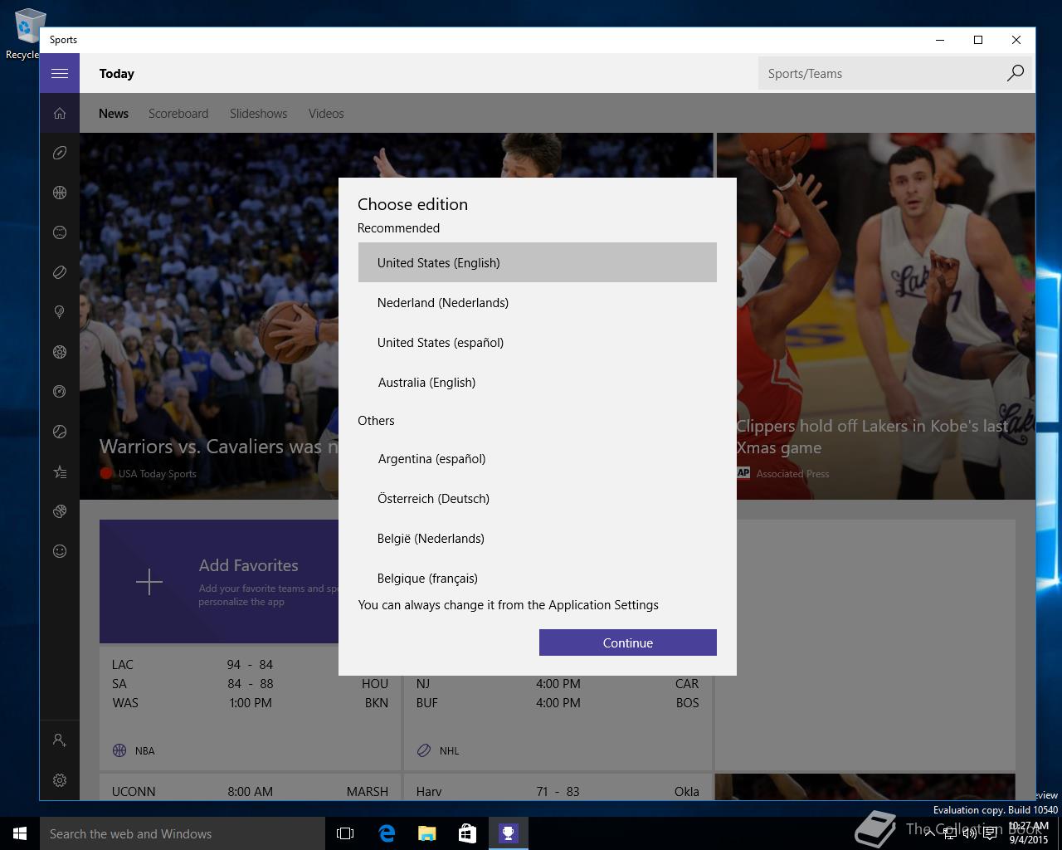Open the Videos tab

pos(326,114)
